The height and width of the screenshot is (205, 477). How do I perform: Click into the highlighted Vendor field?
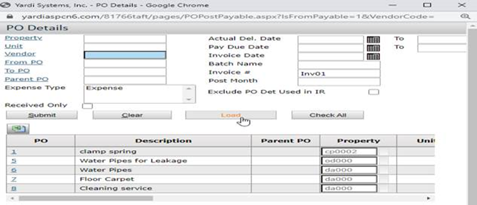[x=125, y=55]
